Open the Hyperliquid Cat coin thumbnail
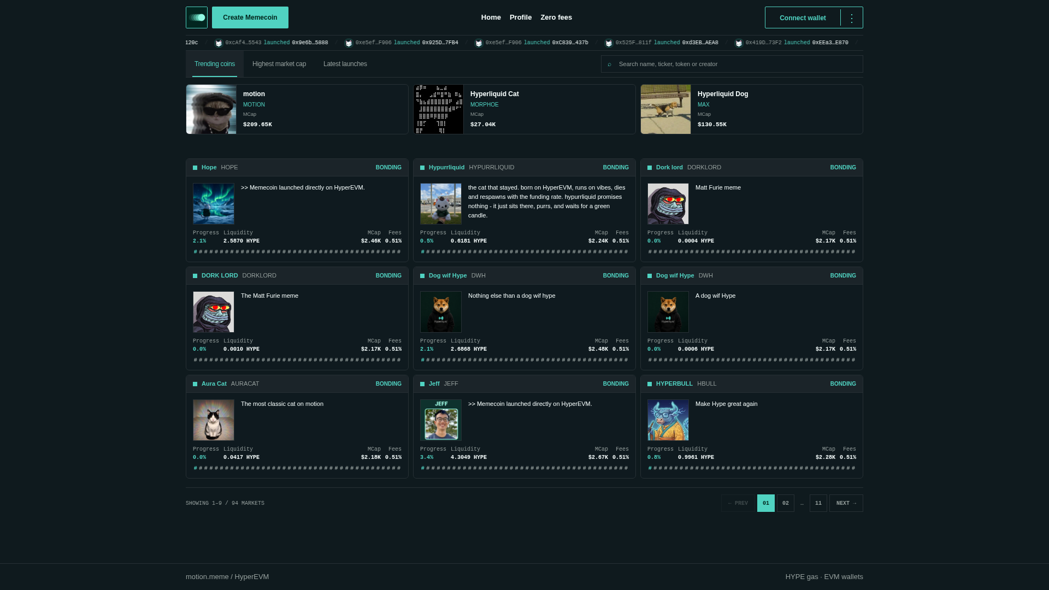Image resolution: width=1049 pixels, height=590 pixels. (439, 109)
